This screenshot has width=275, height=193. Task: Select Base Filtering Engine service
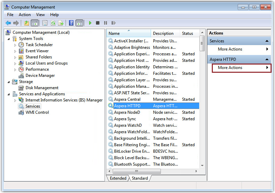(x=153, y=145)
